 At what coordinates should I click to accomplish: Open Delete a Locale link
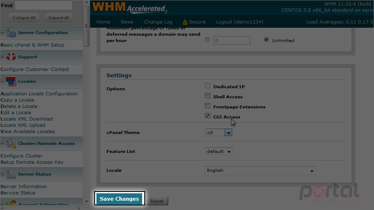[19, 106]
